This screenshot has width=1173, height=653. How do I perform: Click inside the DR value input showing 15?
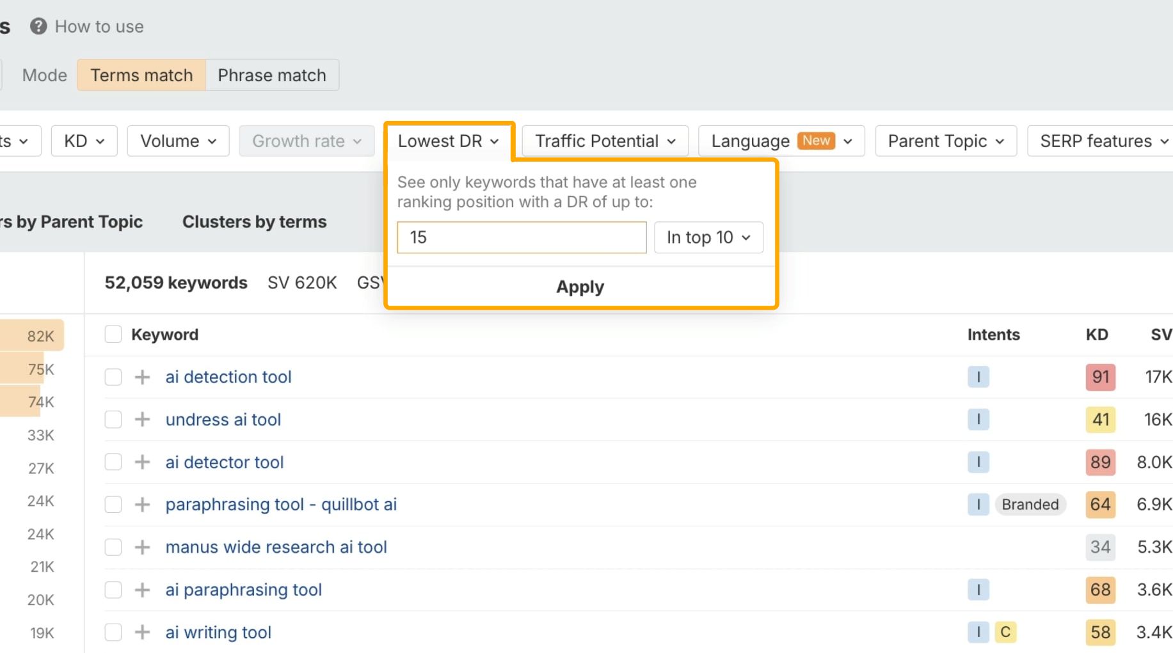(x=521, y=237)
